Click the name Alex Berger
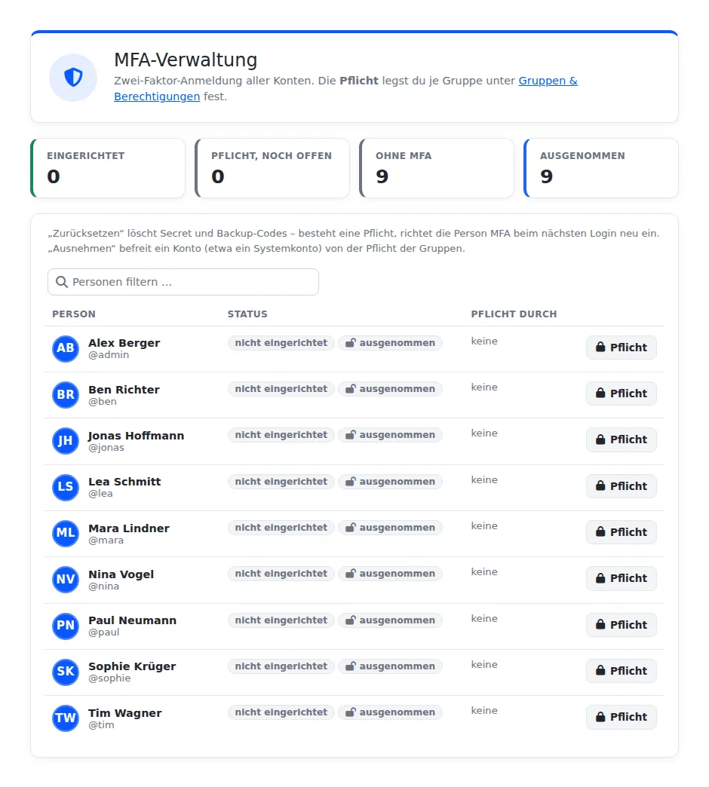Viewport: 709px width, 787px height. [124, 343]
